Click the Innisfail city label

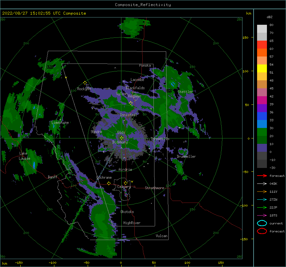tap(128, 115)
